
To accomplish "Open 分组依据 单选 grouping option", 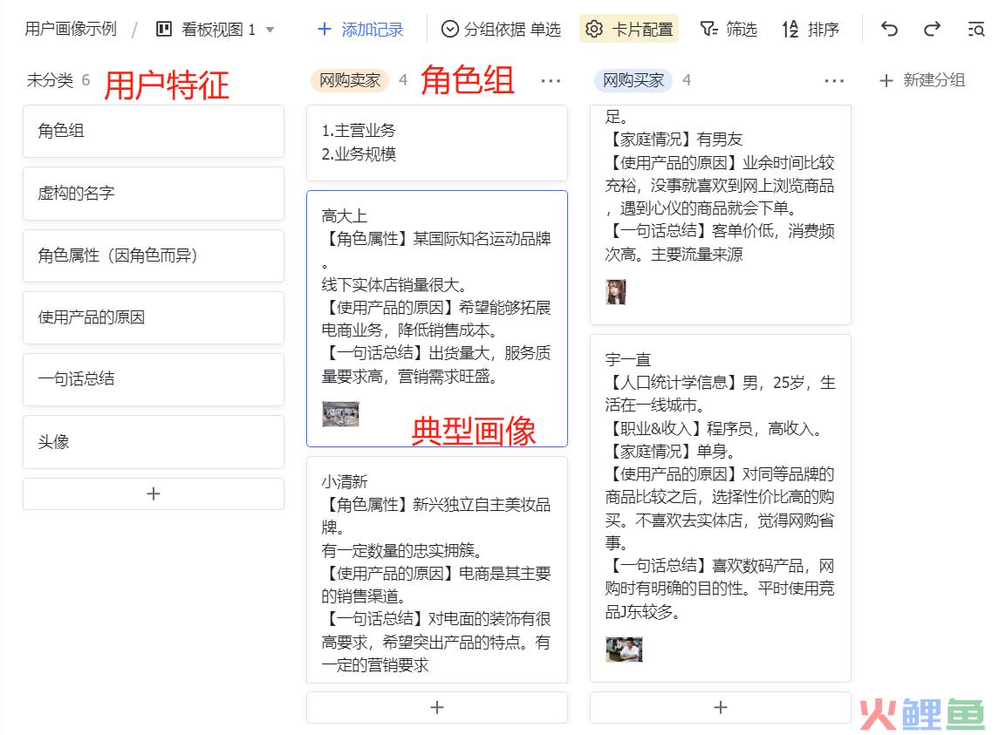I will click(501, 30).
